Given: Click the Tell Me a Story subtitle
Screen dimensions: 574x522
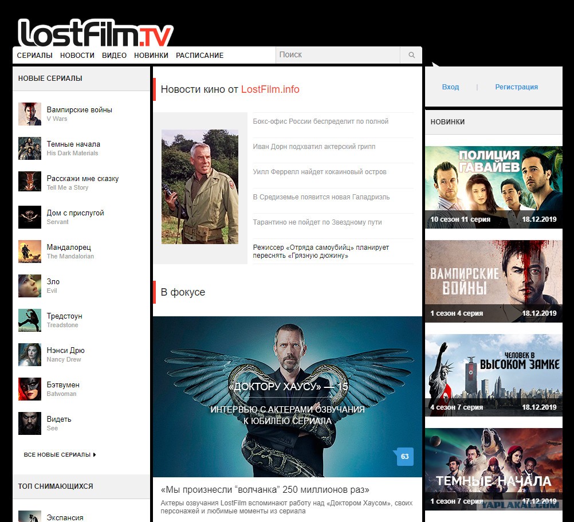Looking at the screenshot, I should pos(68,187).
